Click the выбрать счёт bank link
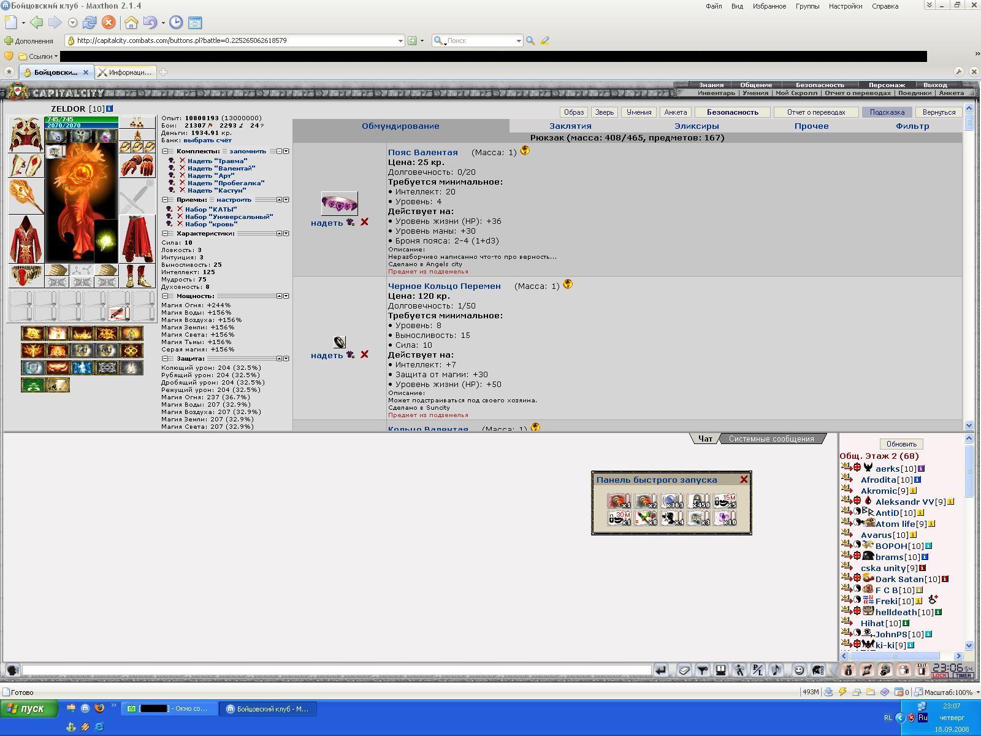Viewport: 981px width, 736px height. click(207, 140)
